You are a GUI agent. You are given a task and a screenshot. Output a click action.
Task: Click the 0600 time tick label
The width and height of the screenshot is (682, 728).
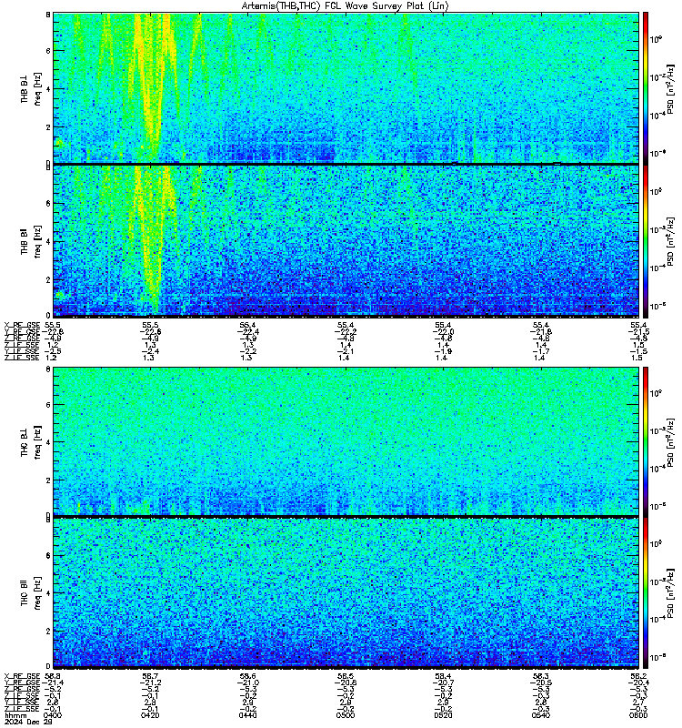[x=638, y=715]
